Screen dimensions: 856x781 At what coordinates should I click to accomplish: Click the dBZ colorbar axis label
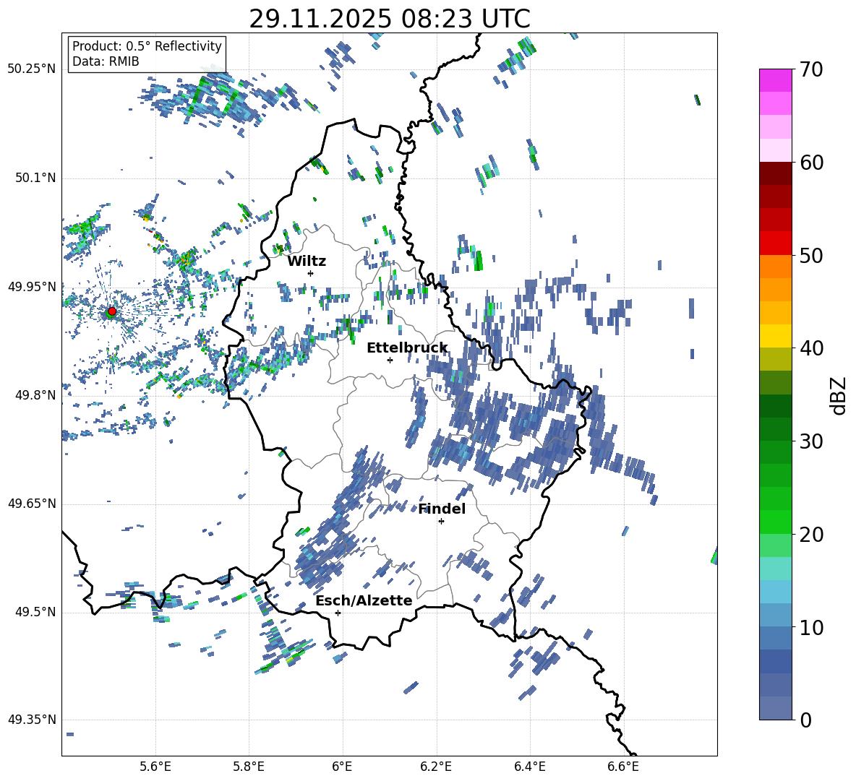pyautogui.click(x=839, y=395)
